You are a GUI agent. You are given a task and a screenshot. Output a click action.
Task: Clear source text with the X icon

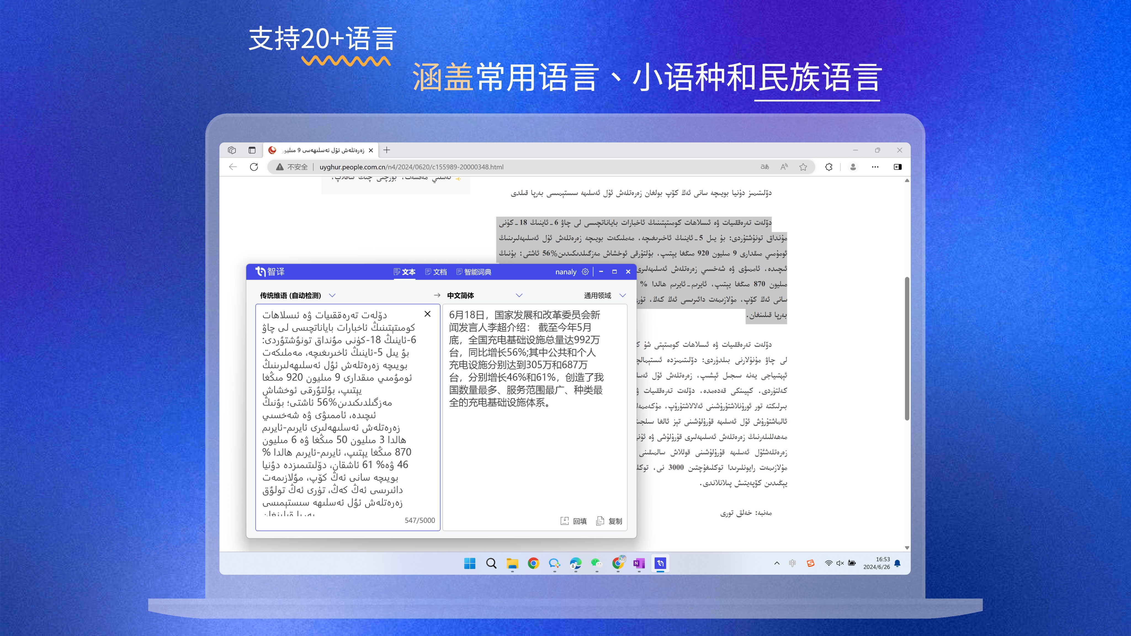click(428, 314)
